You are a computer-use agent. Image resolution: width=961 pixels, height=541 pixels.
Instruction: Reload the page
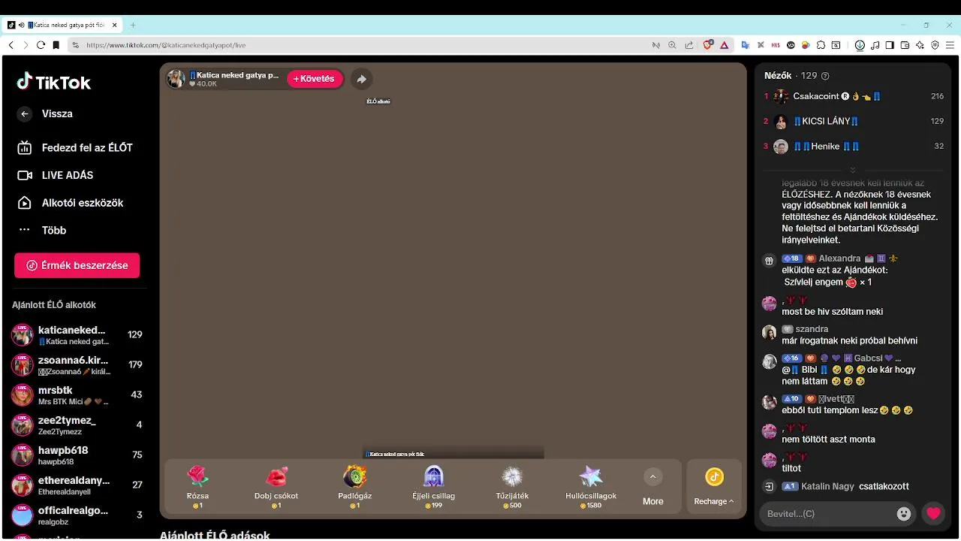[x=41, y=45]
